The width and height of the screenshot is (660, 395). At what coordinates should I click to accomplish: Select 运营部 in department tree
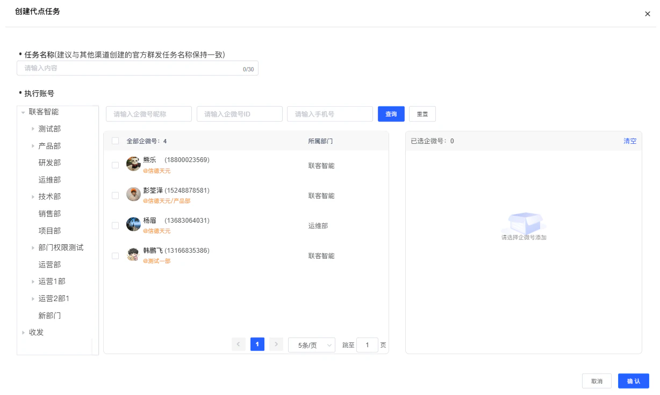[x=49, y=265]
